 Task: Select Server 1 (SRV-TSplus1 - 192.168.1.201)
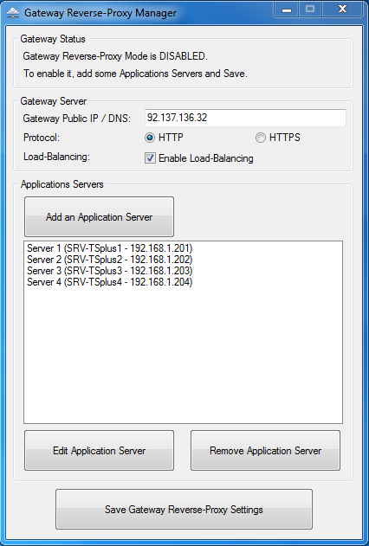(110, 248)
